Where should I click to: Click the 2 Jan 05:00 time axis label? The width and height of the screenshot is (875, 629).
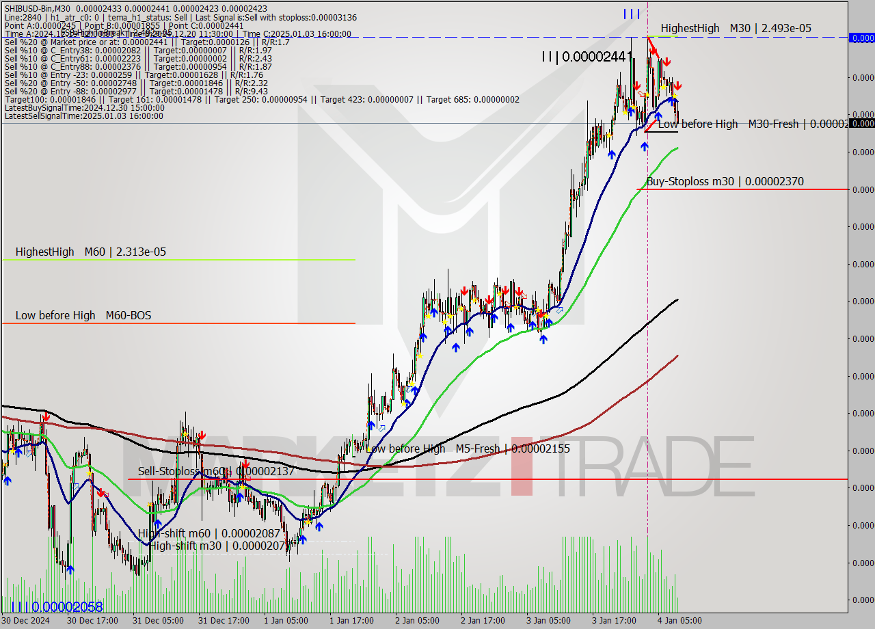(418, 621)
